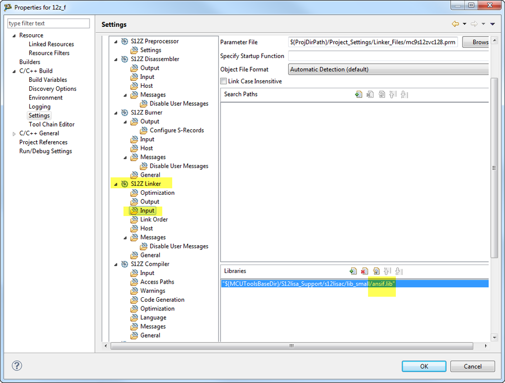Viewport: 505px width, 383px height.
Task: Toggle Link Case Insensitive checkbox
Action: click(x=223, y=81)
